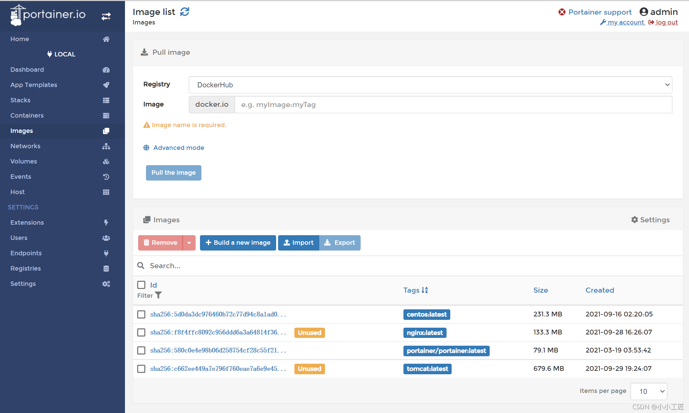Click Build a new image button
Screen dimensions: 689x413
coord(238,243)
